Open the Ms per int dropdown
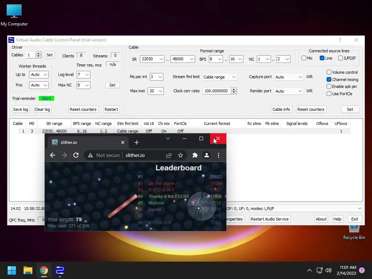Screen dimensions: 372x279 (x=156, y=77)
